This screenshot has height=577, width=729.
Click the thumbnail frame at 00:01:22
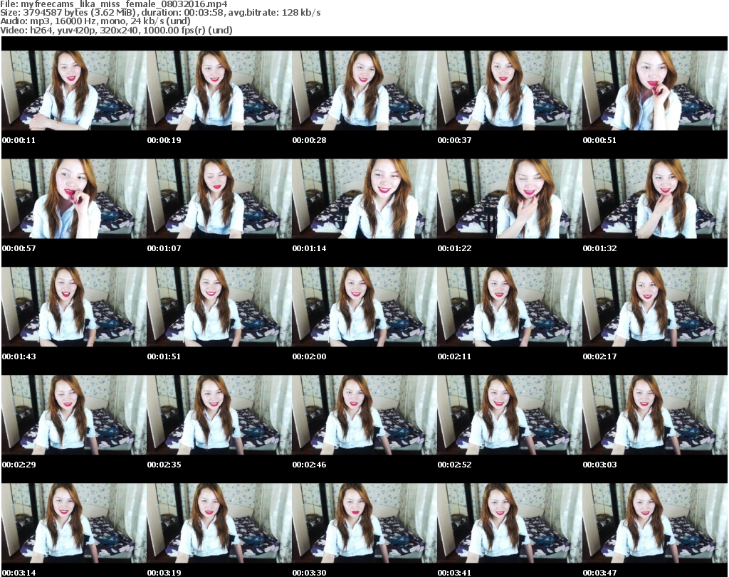pos(510,198)
